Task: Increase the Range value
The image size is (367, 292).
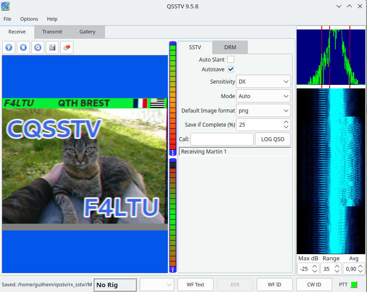Action: [x=337, y=266]
